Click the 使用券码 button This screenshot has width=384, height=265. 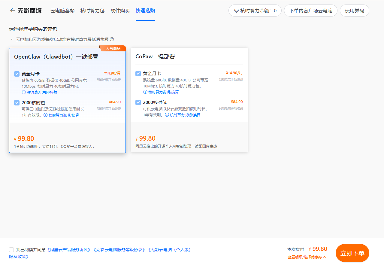(x=354, y=11)
